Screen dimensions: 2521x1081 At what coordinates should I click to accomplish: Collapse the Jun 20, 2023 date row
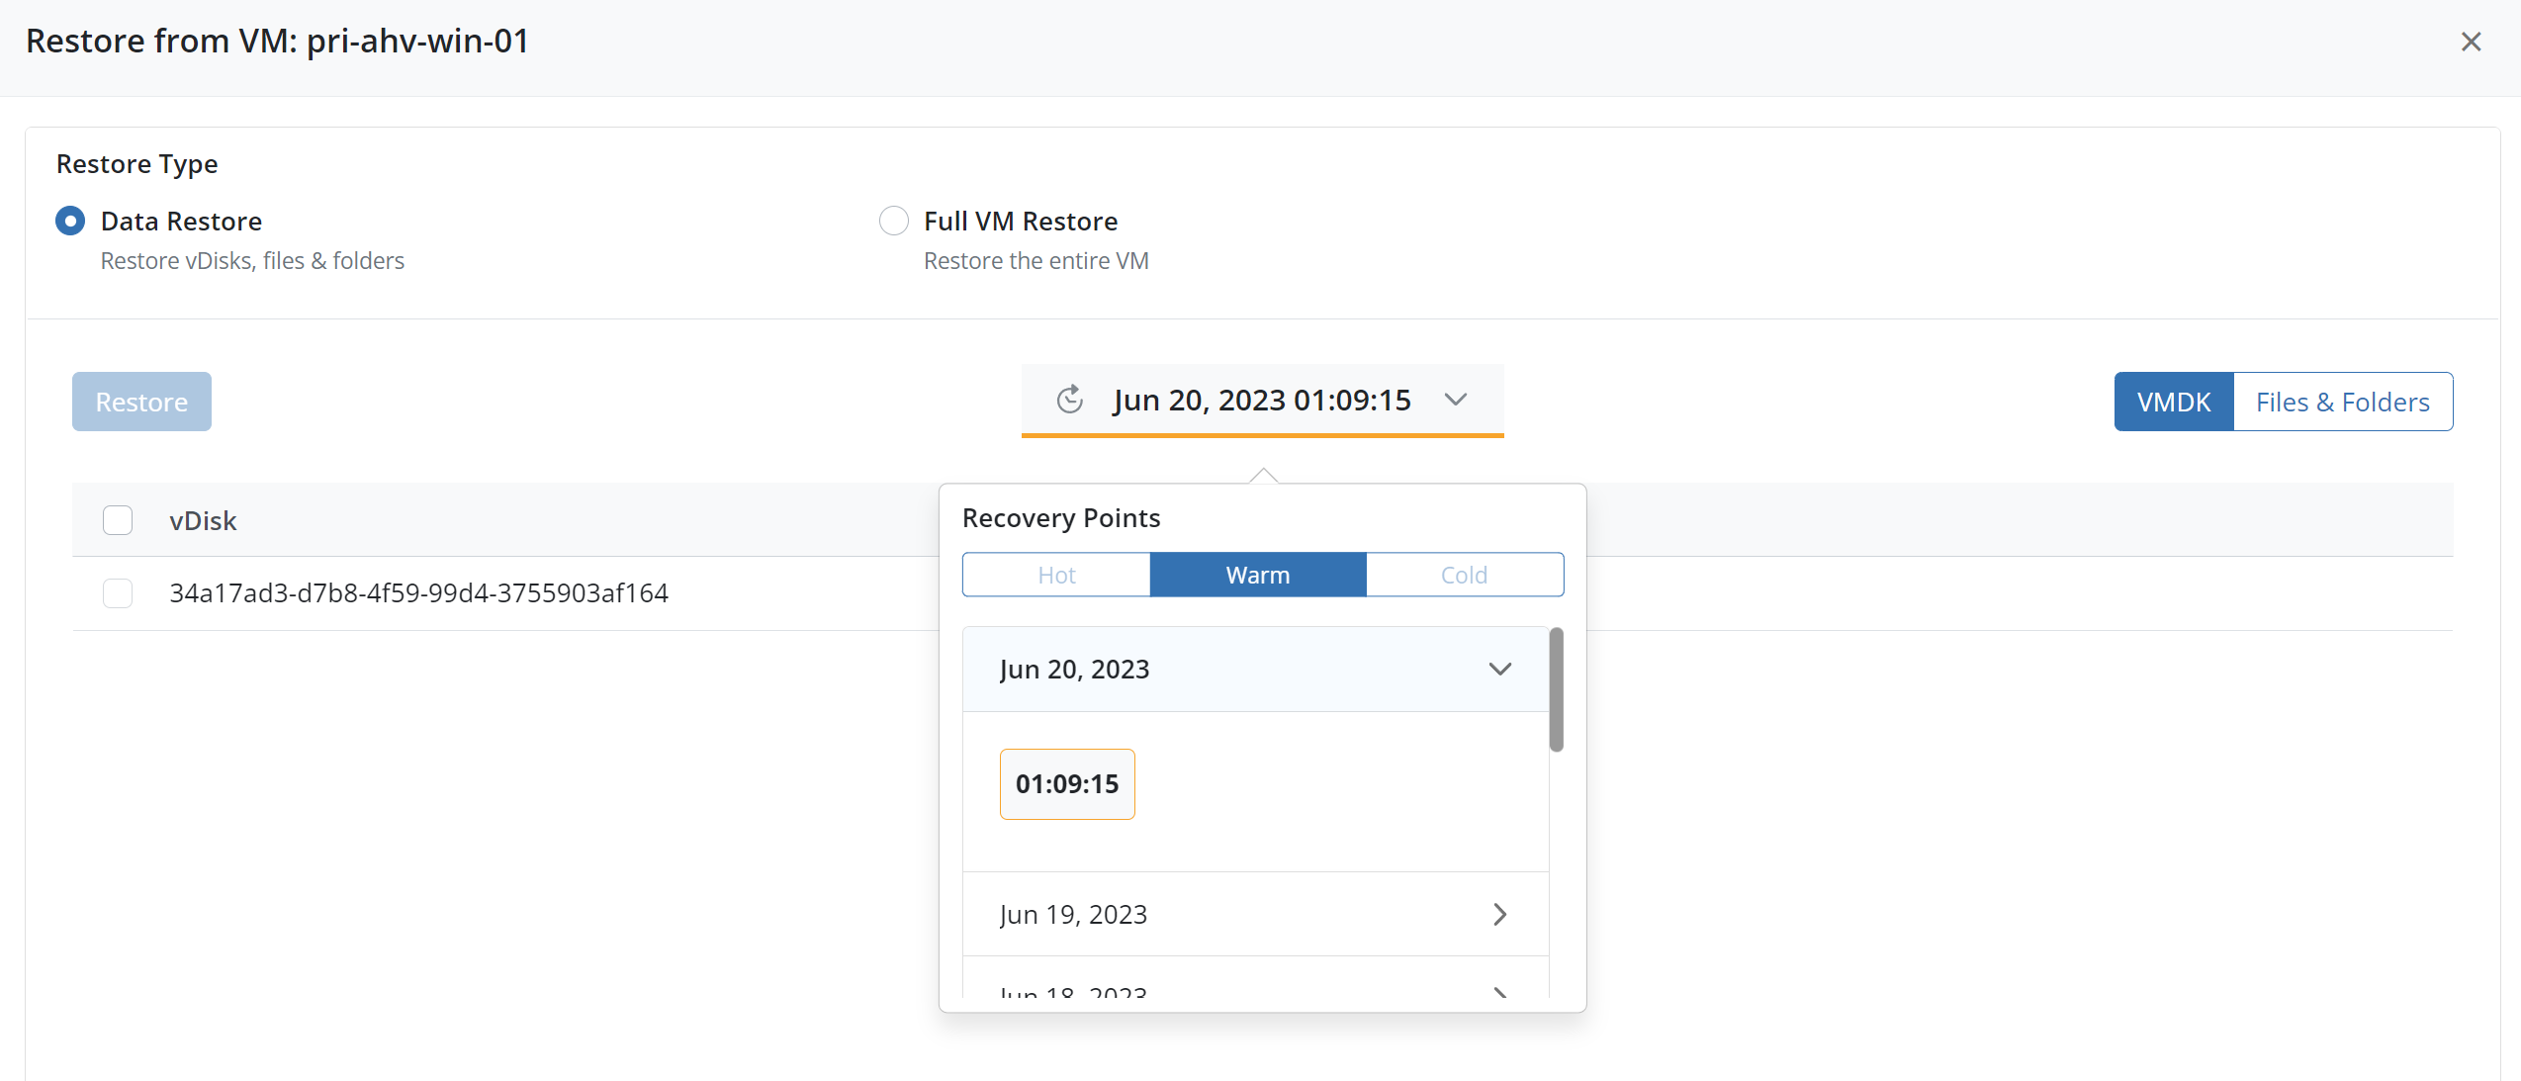pyautogui.click(x=1074, y=670)
